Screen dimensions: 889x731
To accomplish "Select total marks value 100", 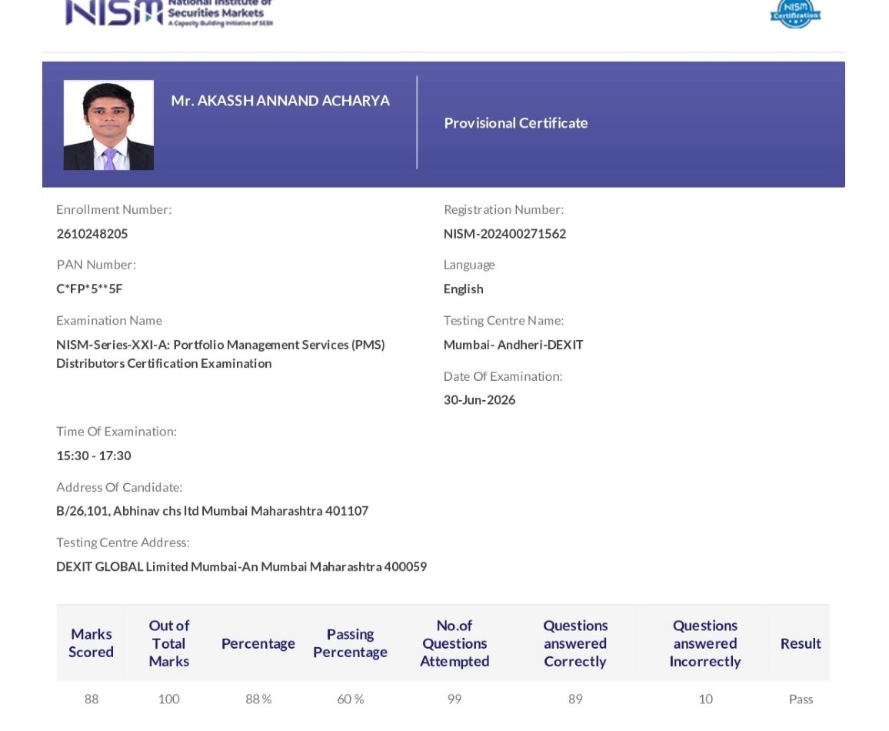I will (169, 699).
